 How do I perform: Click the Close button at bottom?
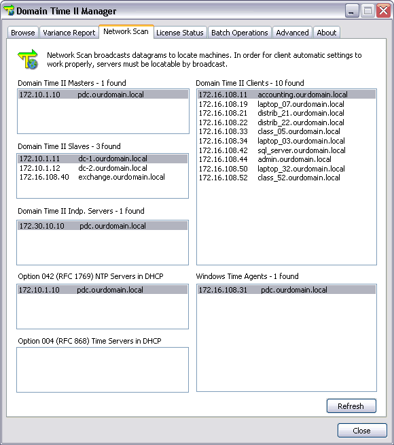pyautogui.click(x=362, y=431)
